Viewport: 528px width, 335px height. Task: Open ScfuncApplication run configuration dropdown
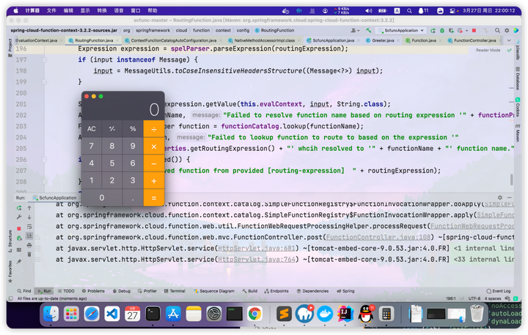[401, 30]
